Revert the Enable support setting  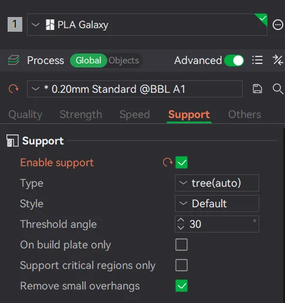click(168, 162)
